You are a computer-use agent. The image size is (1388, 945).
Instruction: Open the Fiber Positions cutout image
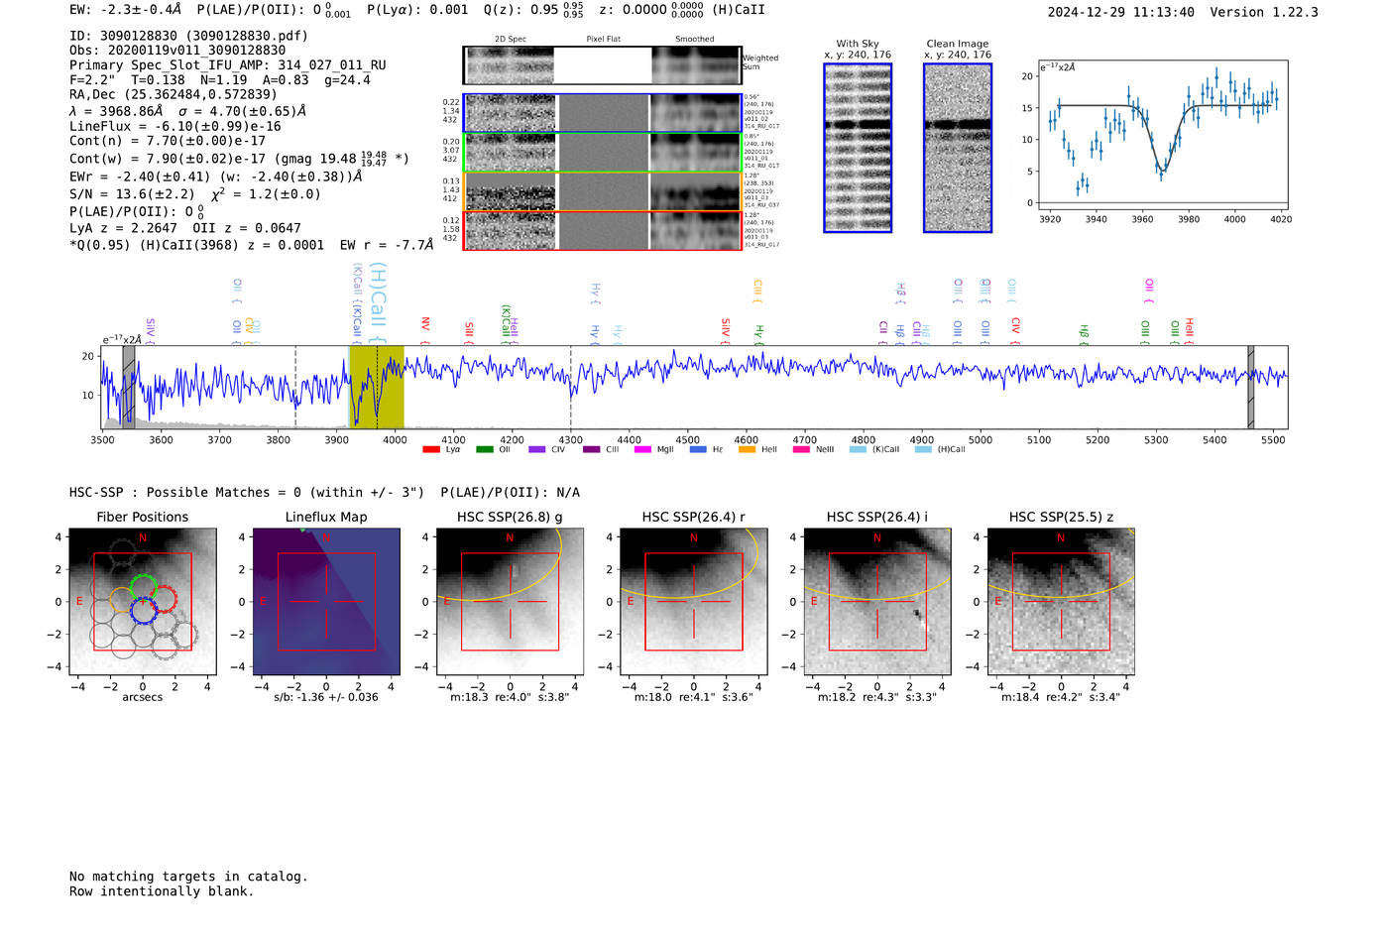click(143, 602)
